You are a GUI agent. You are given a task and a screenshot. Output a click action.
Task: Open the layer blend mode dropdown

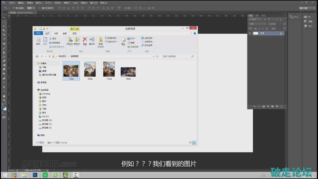(x=257, y=24)
